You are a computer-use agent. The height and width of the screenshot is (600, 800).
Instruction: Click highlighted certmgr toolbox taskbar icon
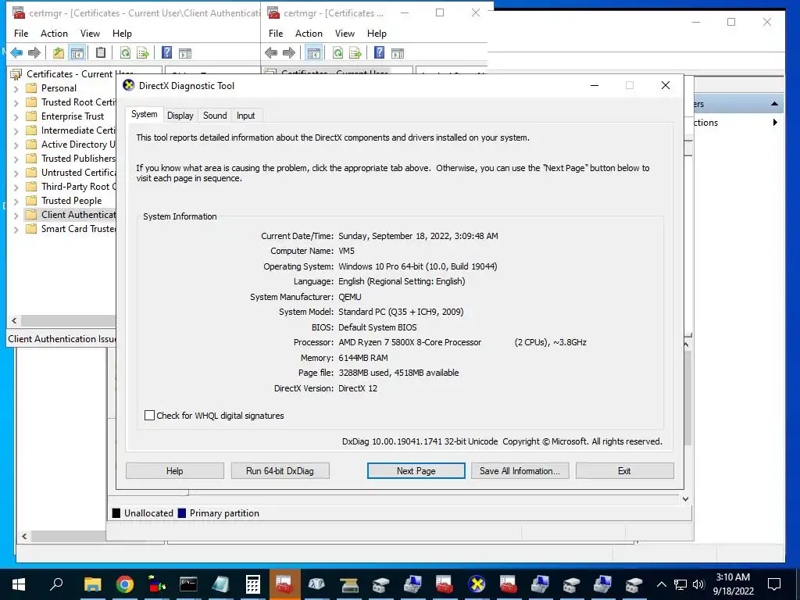click(x=284, y=584)
